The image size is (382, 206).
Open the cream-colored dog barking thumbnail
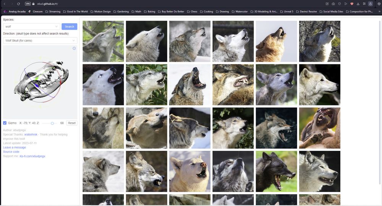pos(190,171)
